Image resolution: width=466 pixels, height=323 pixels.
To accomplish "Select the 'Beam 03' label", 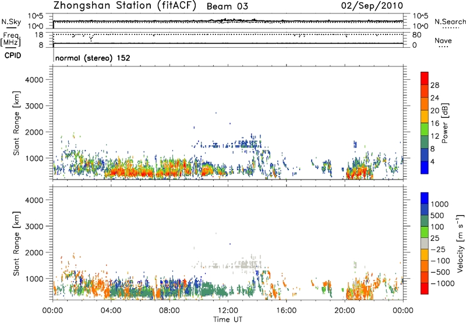I will pyautogui.click(x=227, y=6).
